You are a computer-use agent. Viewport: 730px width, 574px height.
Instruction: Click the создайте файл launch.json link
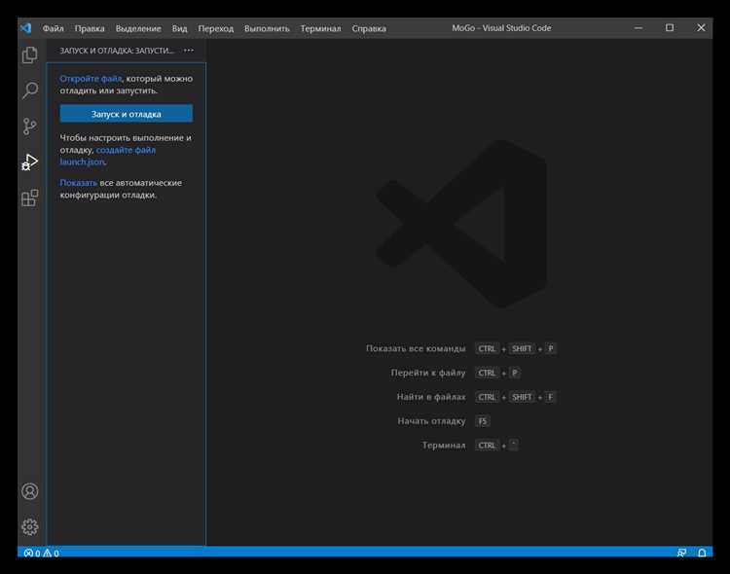tap(125, 150)
